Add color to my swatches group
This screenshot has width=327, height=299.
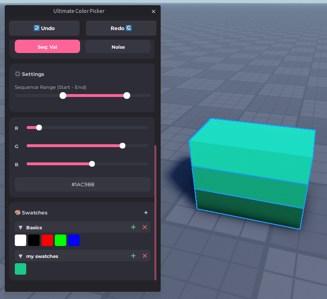click(x=133, y=256)
